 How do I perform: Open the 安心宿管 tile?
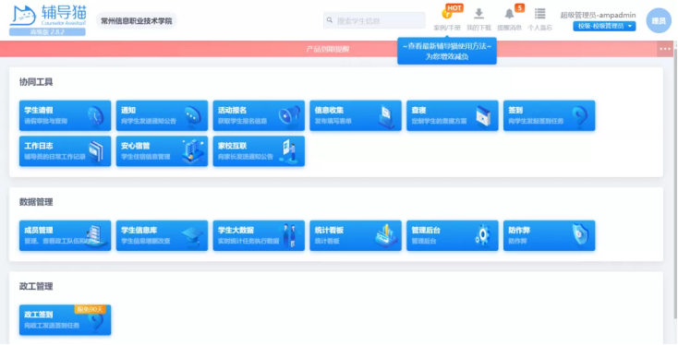162,151
